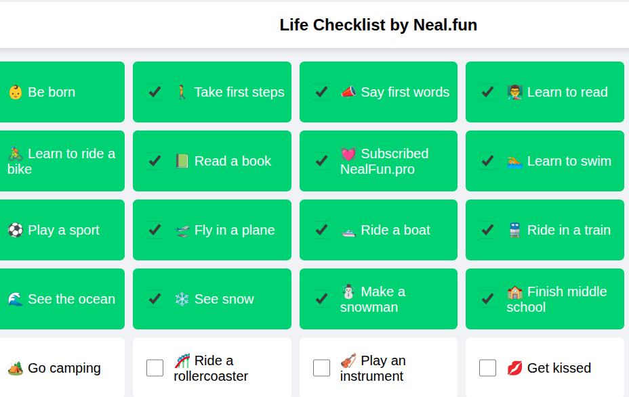Viewport: 629px width, 397px height.
Task: Click the Make a snowman card
Action: tap(378, 299)
